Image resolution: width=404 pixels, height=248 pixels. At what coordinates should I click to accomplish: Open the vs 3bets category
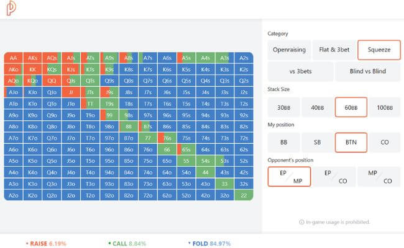point(300,71)
